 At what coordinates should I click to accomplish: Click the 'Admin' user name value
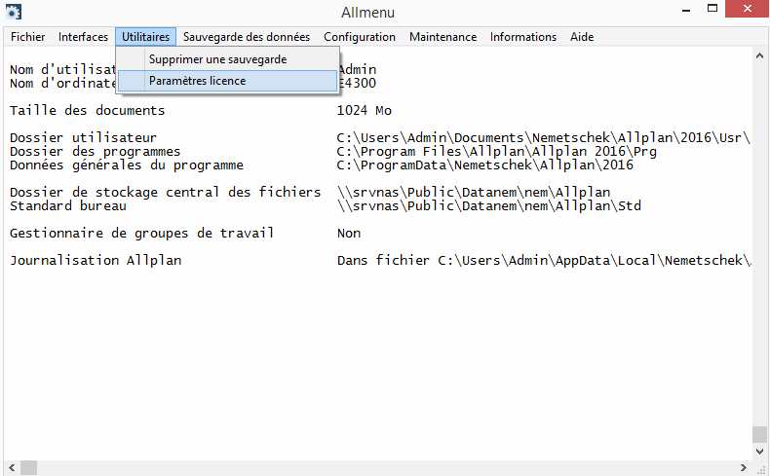357,70
